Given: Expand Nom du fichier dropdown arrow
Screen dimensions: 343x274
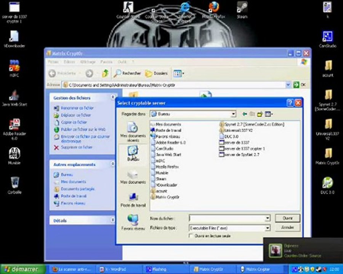Looking at the screenshot, I should pyautogui.click(x=268, y=218).
